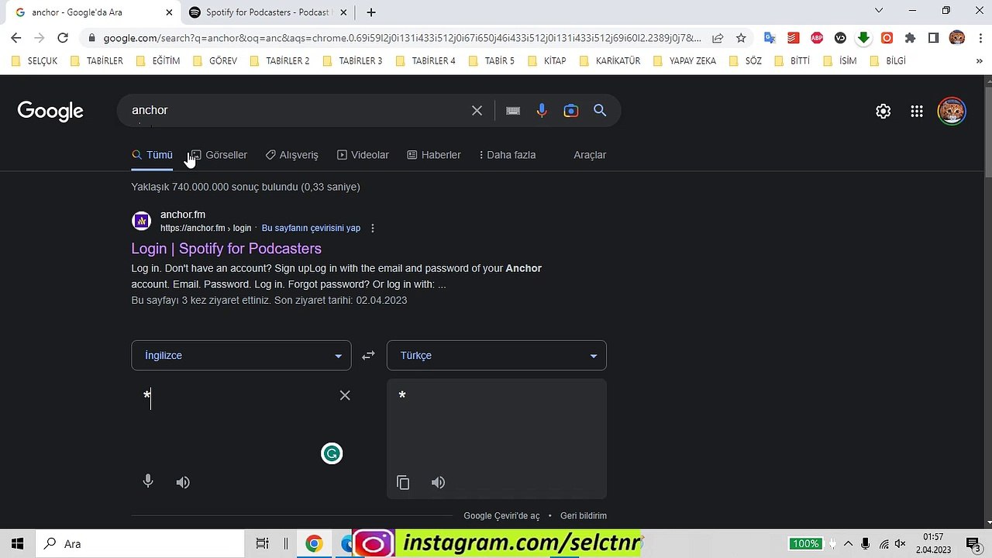The width and height of the screenshot is (992, 558).
Task: Click Geri bildirim feedback link
Action: point(584,516)
